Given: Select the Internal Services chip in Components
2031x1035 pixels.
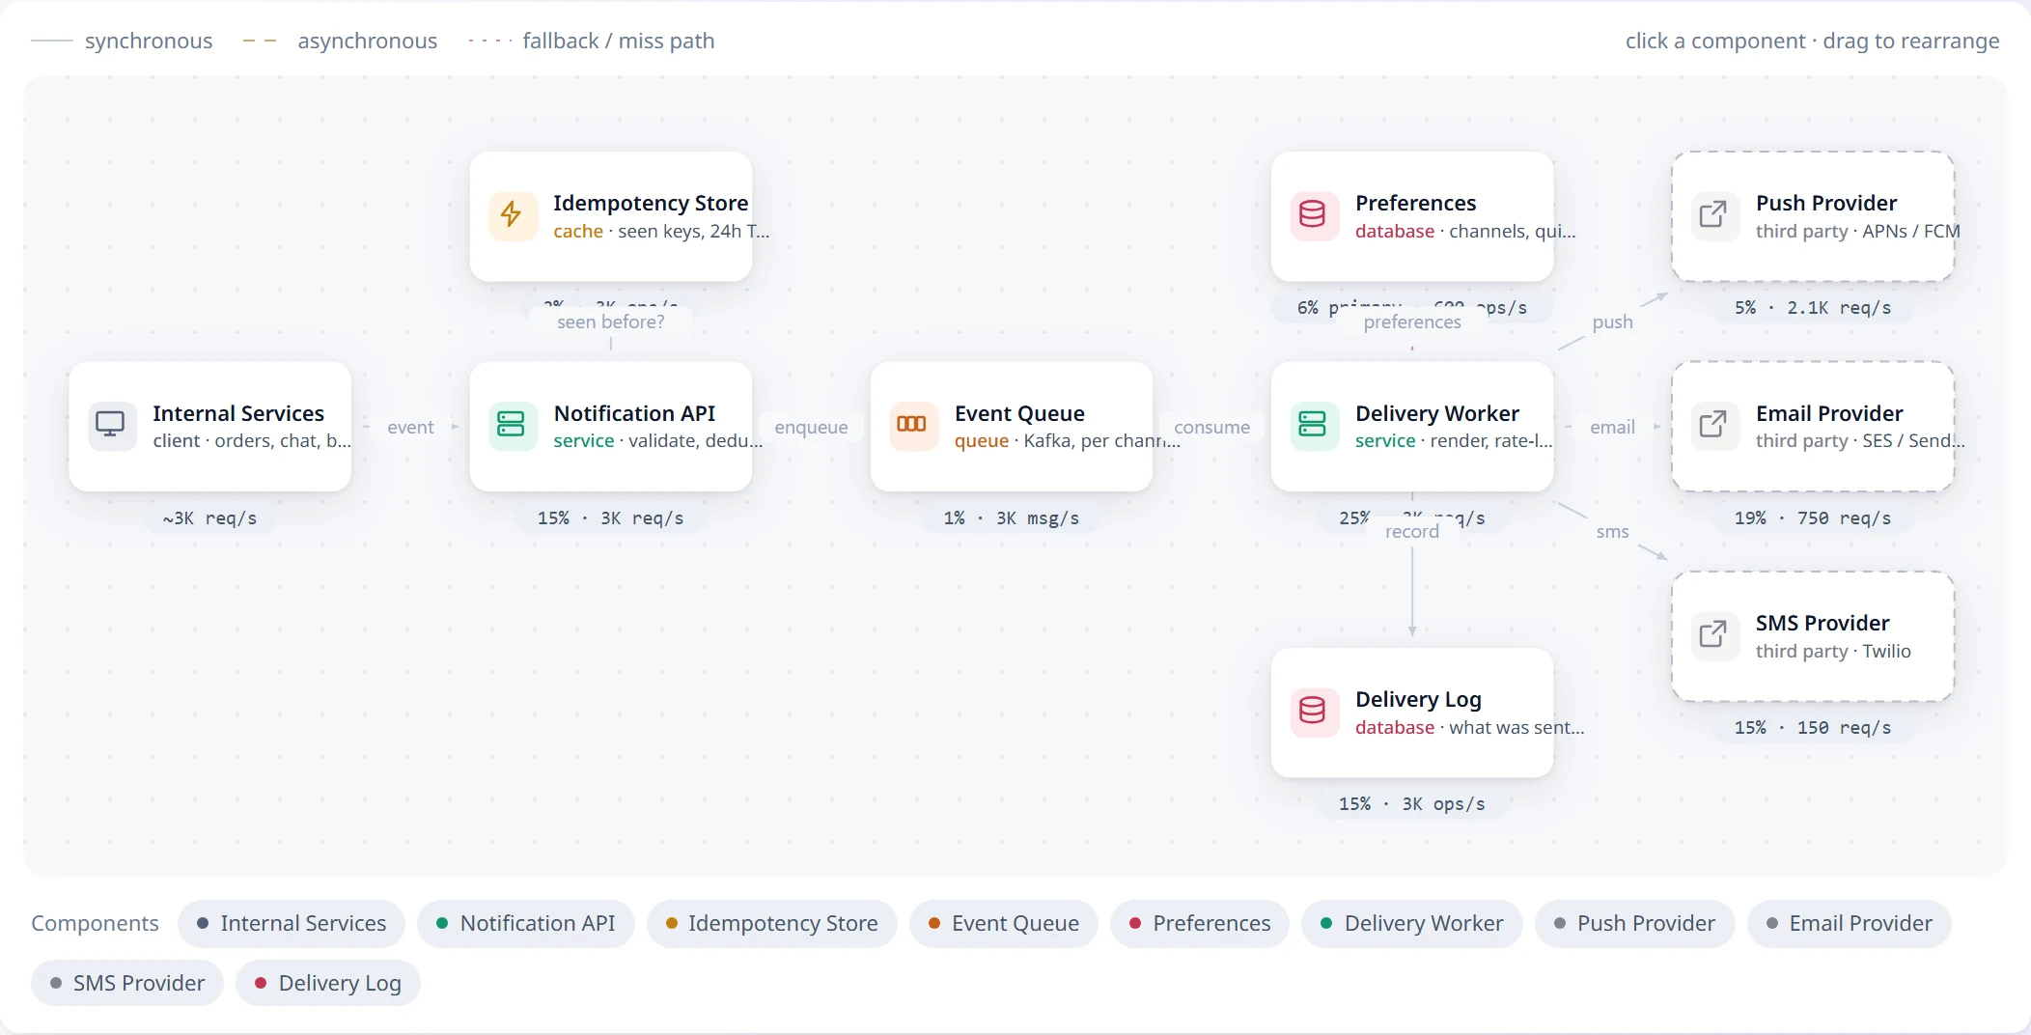Looking at the screenshot, I should coord(292,924).
